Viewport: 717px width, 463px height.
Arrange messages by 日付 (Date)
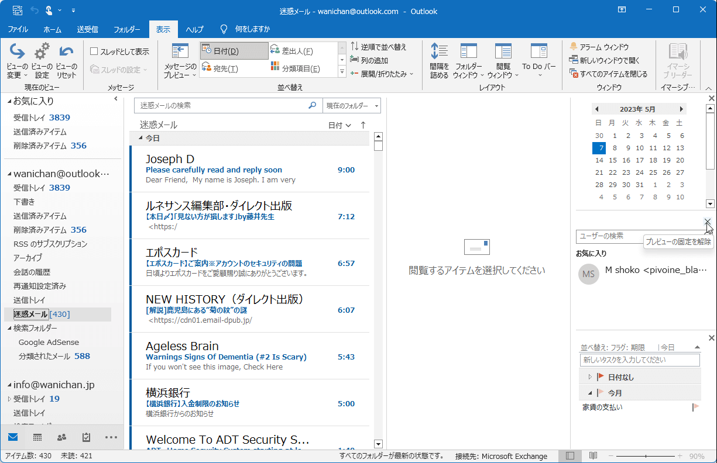(x=234, y=51)
